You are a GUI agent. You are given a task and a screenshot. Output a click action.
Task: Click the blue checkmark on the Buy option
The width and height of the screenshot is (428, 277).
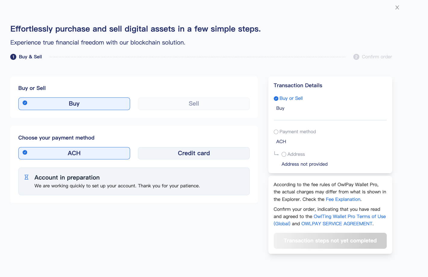click(25, 103)
